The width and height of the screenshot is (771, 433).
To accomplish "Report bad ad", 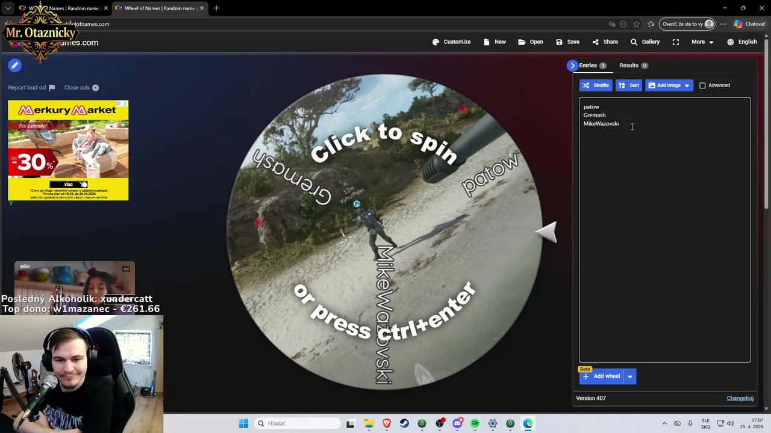I will 31,88.
